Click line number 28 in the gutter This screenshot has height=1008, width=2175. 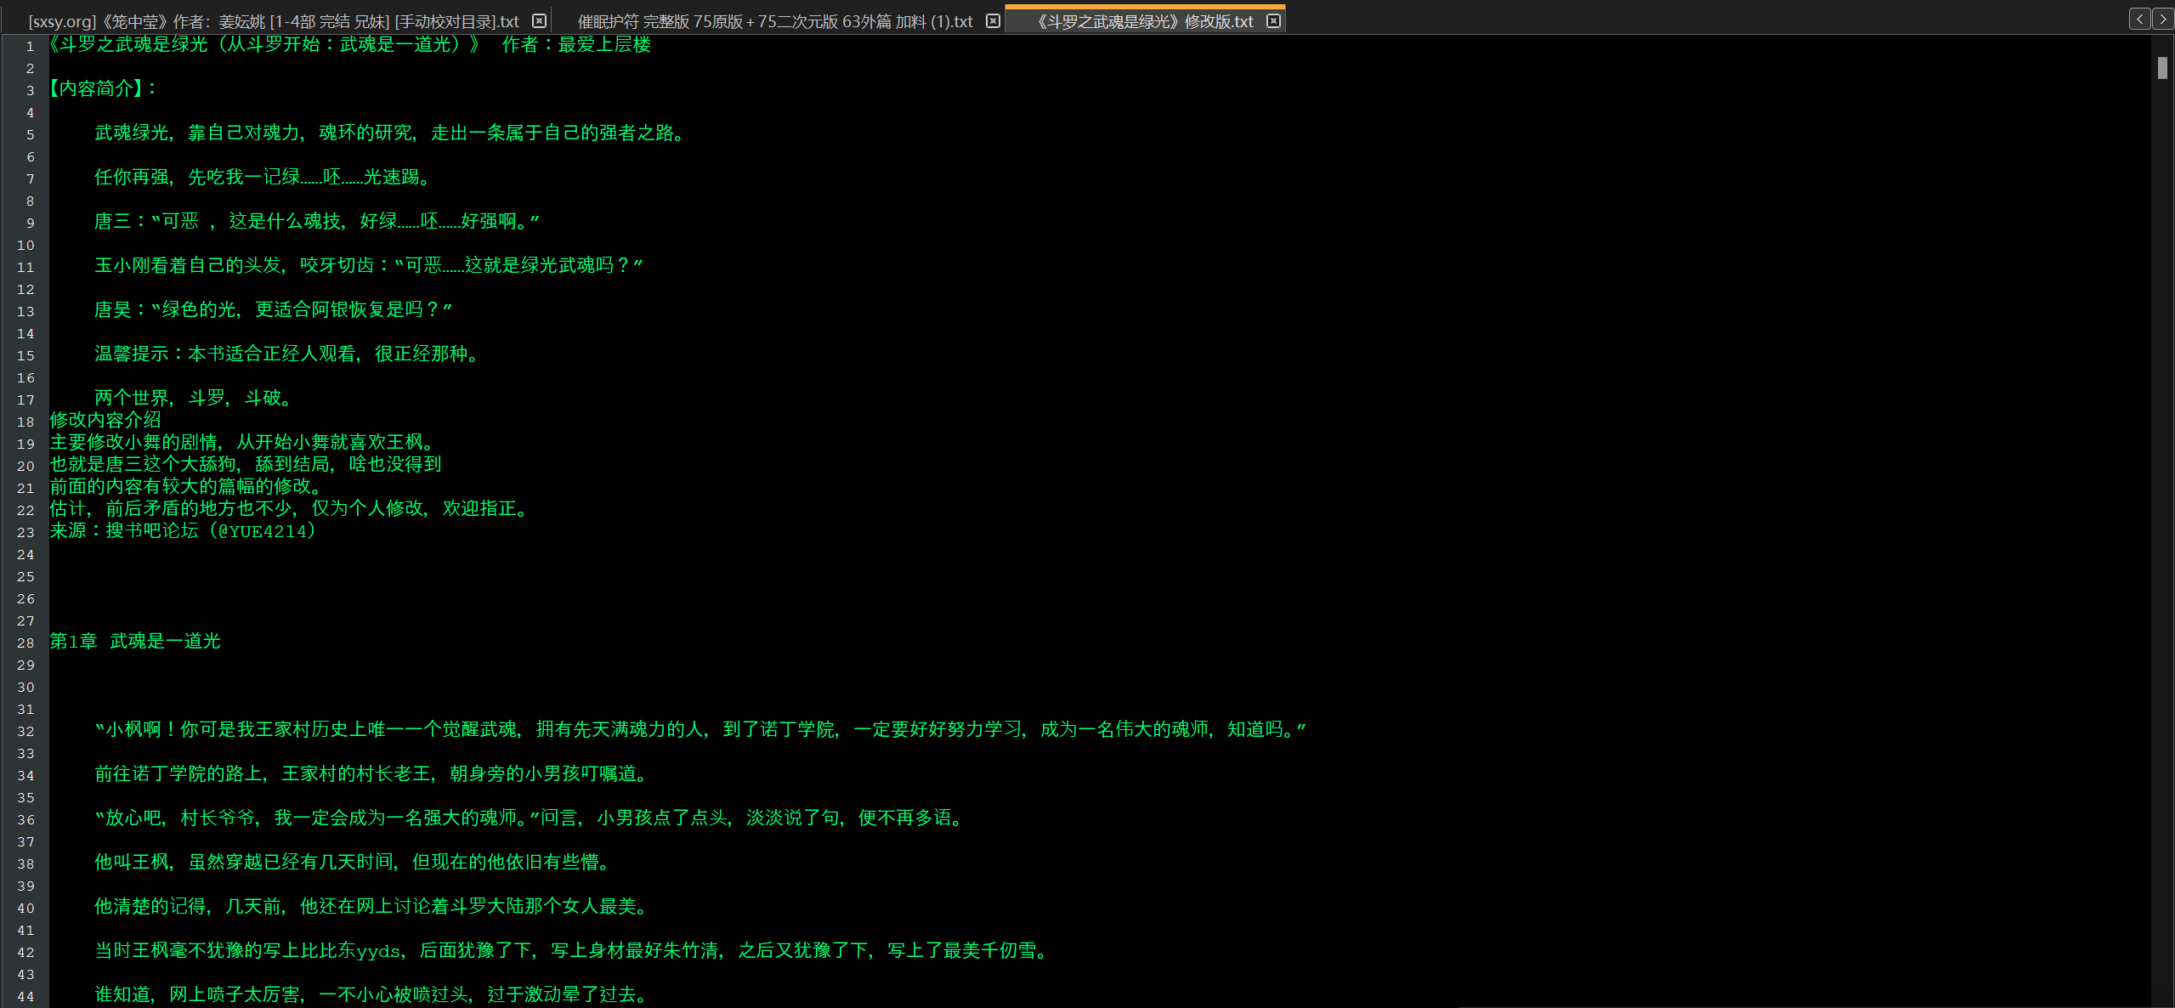26,643
